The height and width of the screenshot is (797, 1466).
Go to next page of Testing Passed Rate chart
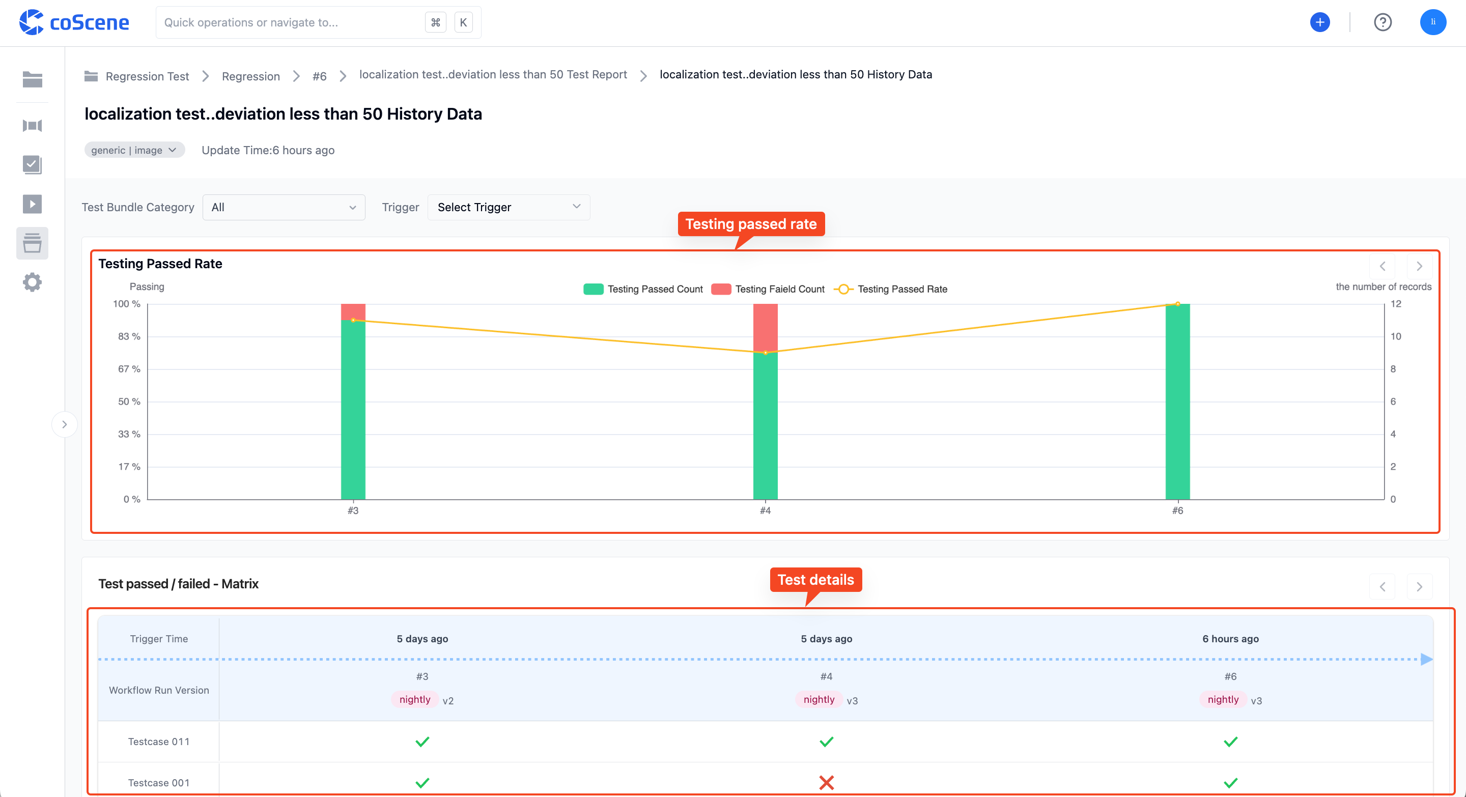point(1419,266)
